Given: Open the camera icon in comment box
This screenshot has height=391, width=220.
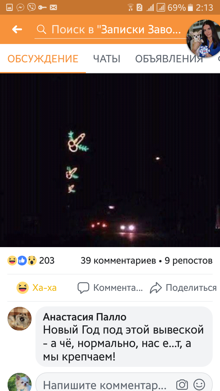Looking at the screenshot, I should 182,384.
